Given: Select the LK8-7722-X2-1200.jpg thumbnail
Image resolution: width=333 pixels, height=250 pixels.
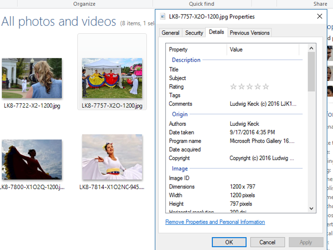Looking at the screenshot, I should coord(32,78).
